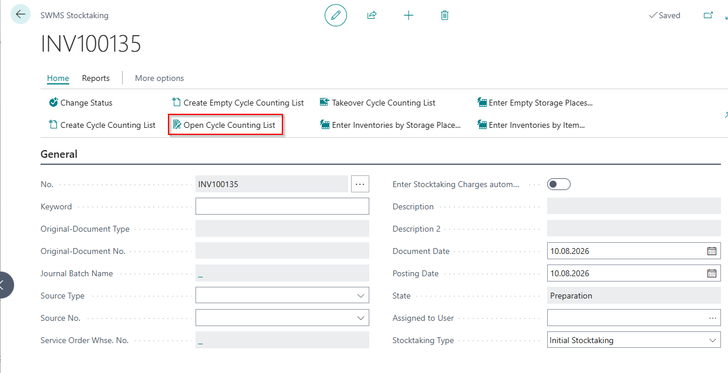Image resolution: width=728 pixels, height=373 pixels.
Task: Click the edit pencil icon
Action: click(336, 15)
